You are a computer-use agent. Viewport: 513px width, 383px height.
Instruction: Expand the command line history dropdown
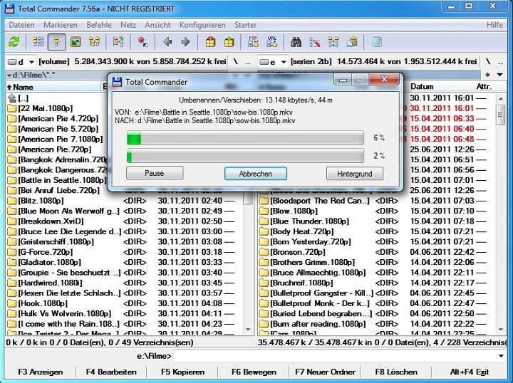(x=501, y=356)
